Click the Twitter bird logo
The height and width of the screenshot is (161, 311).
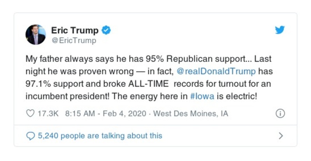pos(280,30)
